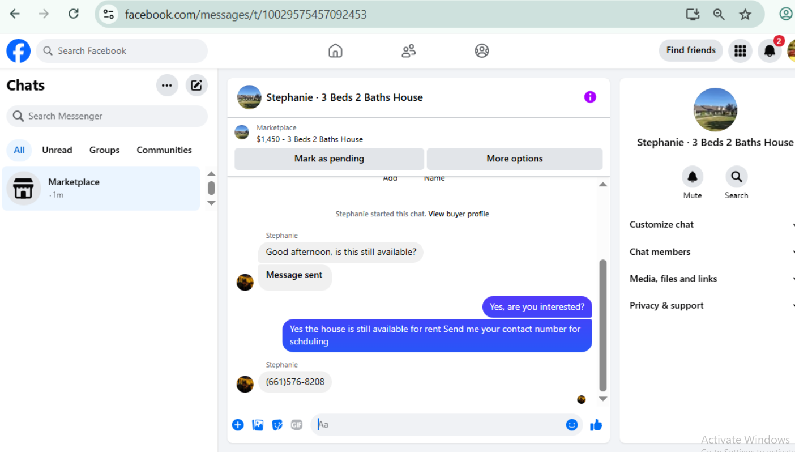Click the (661)576-8208 phone message

295,382
